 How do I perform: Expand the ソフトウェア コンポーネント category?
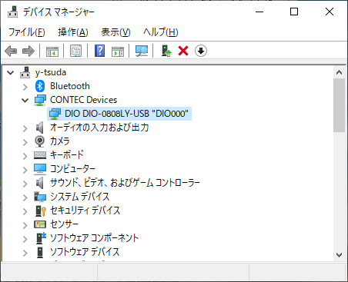(25, 239)
